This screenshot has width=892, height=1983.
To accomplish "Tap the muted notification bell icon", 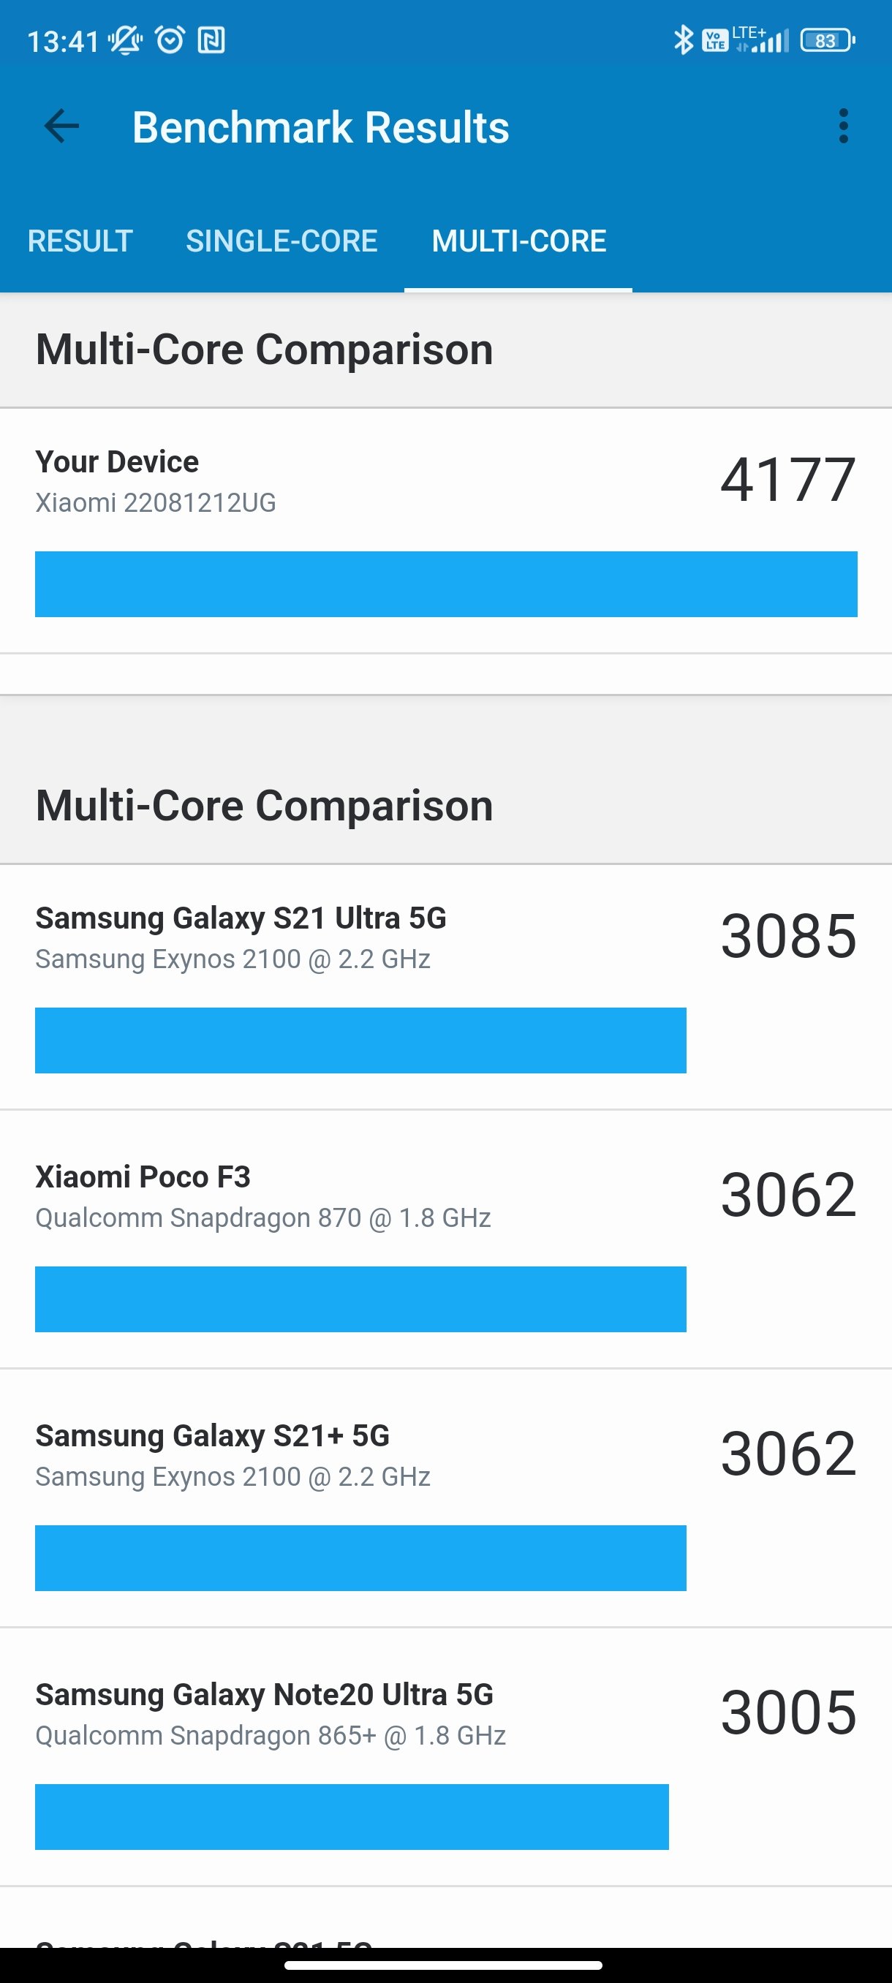I will pyautogui.click(x=125, y=40).
